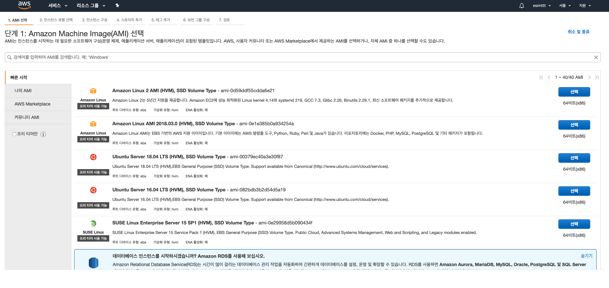
Task: Hide the RDS banner with 숨기기 link
Action: point(586,256)
